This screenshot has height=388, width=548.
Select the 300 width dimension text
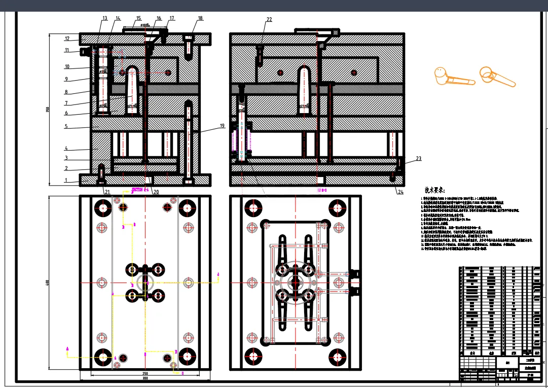click(x=145, y=378)
